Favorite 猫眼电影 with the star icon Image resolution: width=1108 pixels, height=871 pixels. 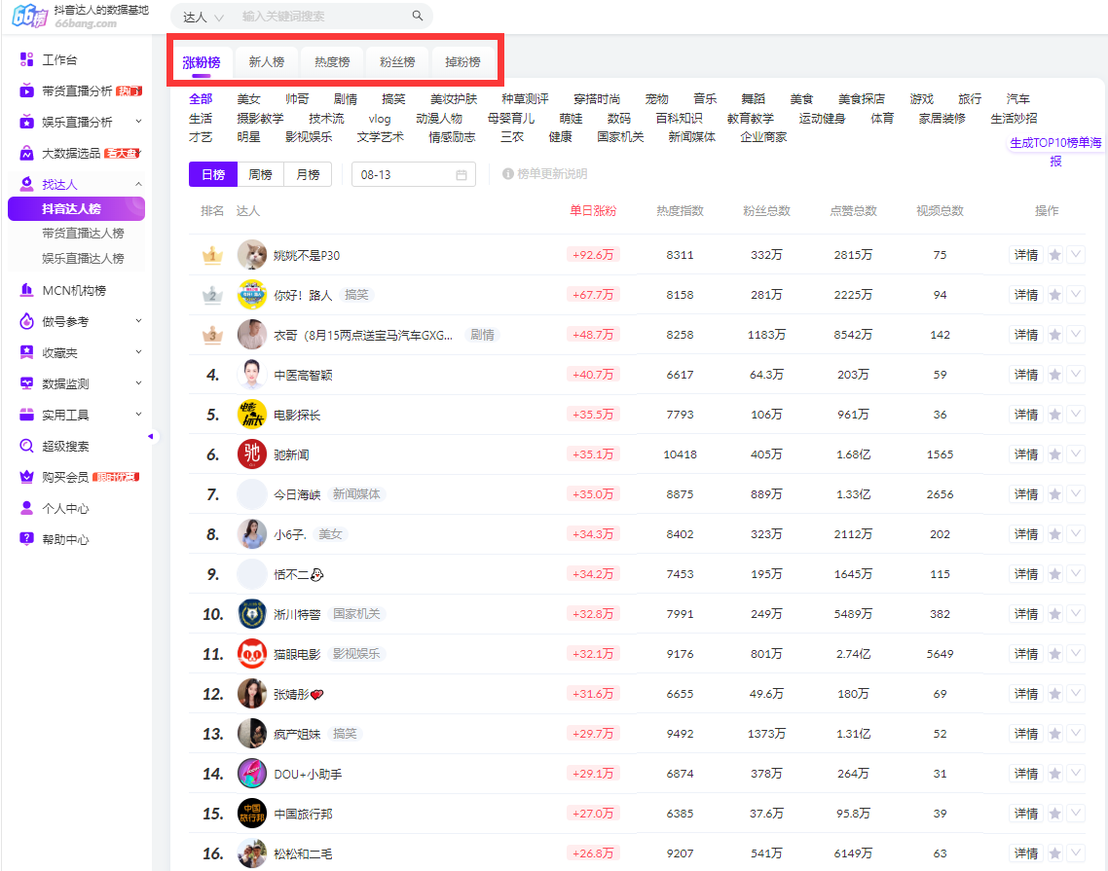[x=1055, y=654]
